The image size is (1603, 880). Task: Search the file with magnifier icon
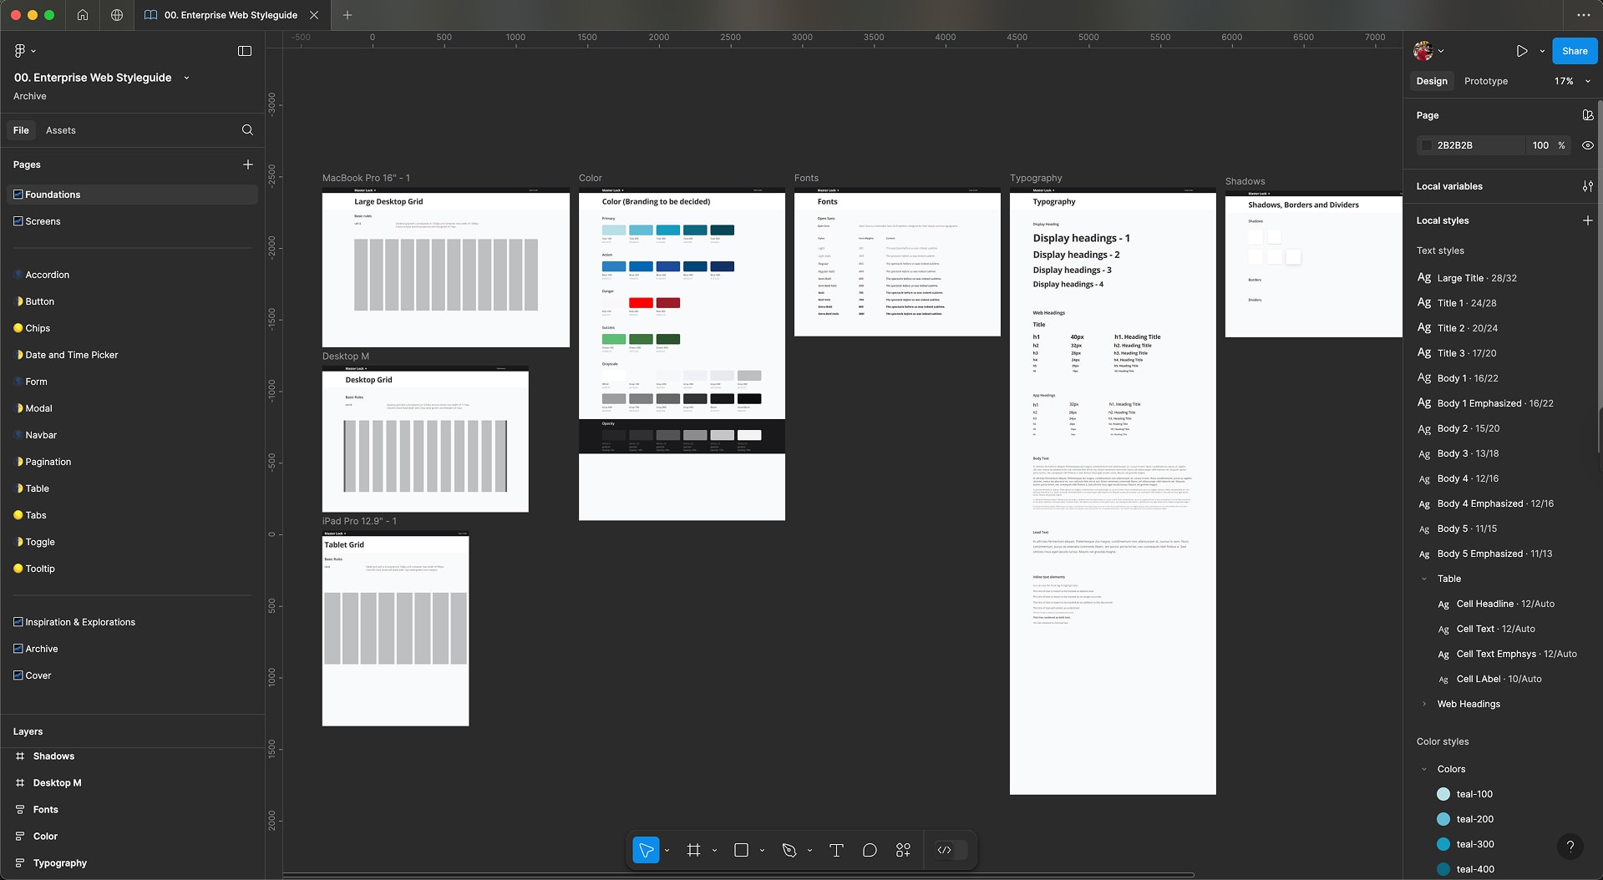[x=247, y=130]
